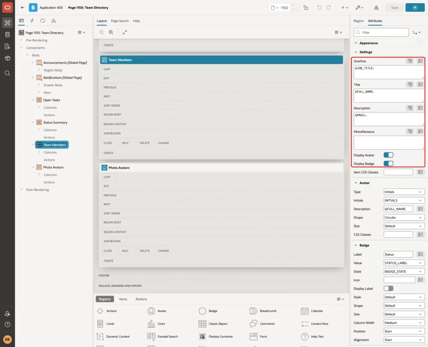This screenshot has width=428, height=347.
Task: Switch to the Processing tab icon
Action: (x=43, y=21)
